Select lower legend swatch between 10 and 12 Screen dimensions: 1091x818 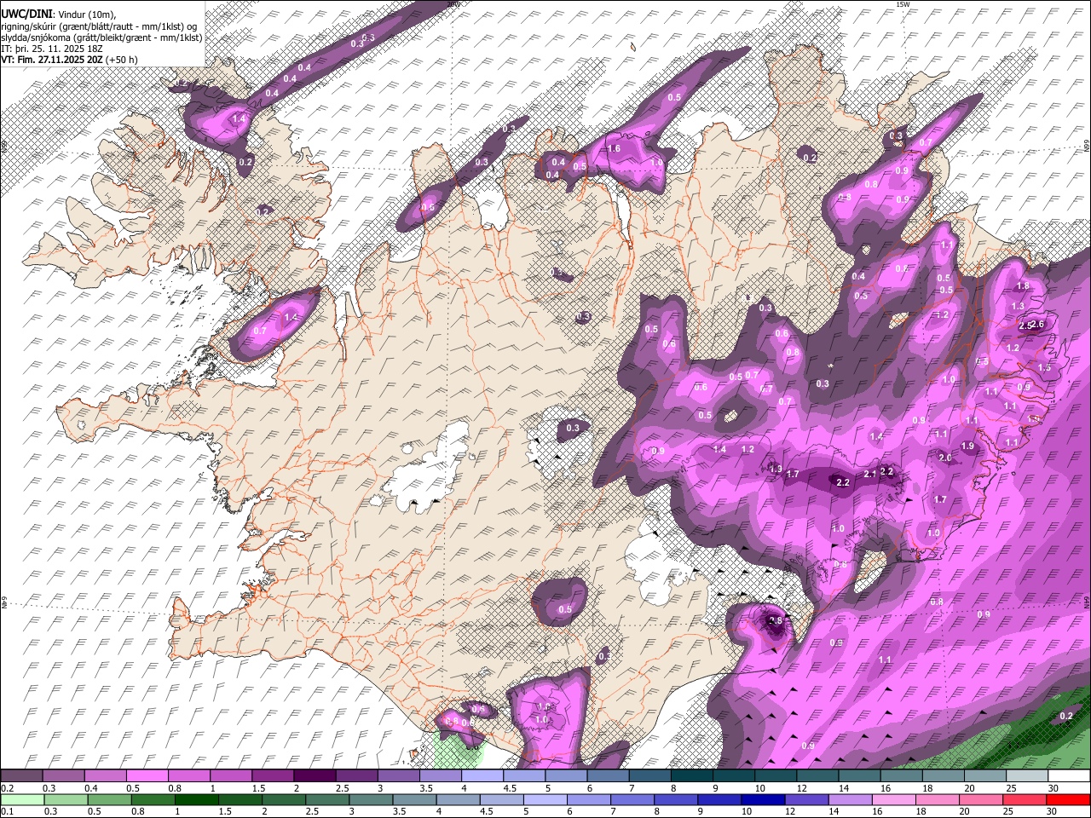point(764,799)
